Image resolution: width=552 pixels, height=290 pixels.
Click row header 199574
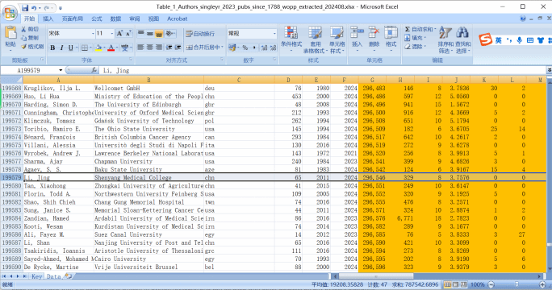point(11,137)
